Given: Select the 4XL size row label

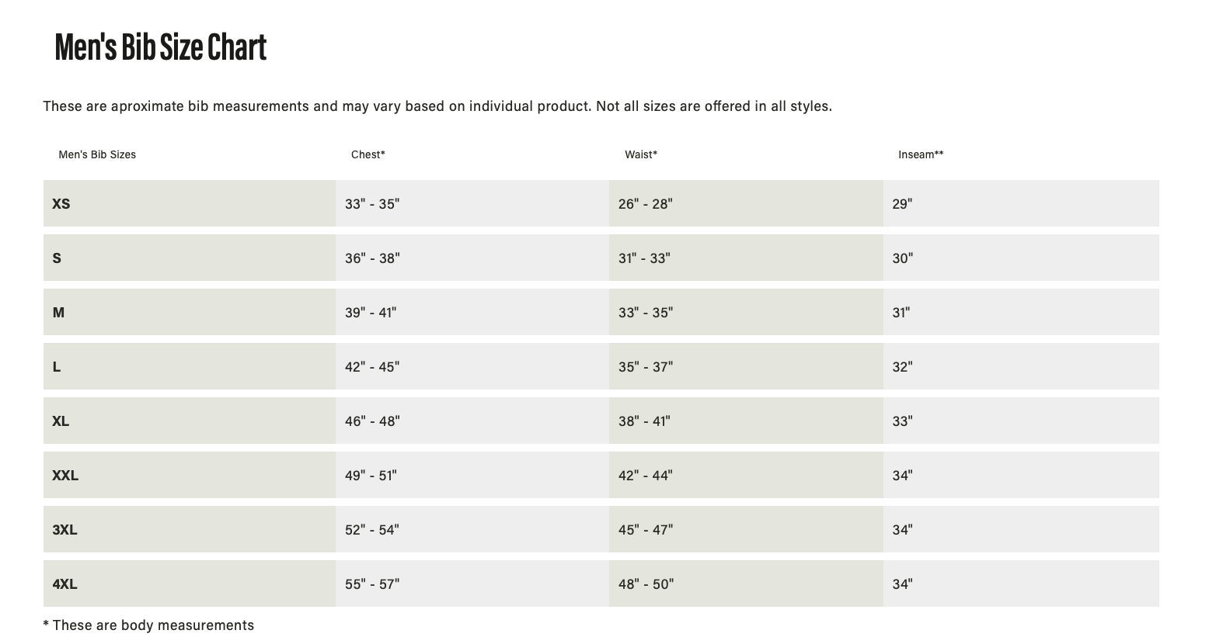Looking at the screenshot, I should pyautogui.click(x=64, y=584).
